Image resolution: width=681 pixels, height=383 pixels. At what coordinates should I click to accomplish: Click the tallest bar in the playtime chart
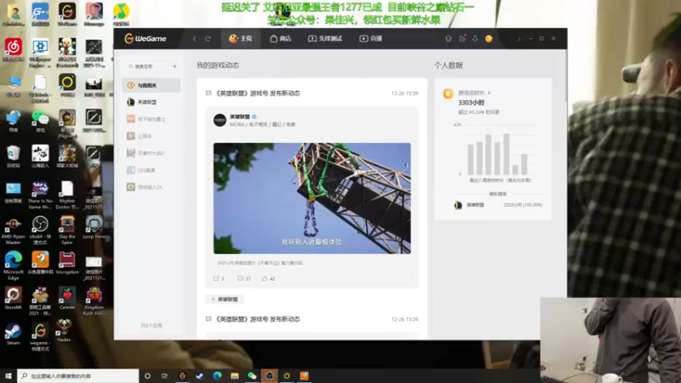pyautogui.click(x=506, y=154)
